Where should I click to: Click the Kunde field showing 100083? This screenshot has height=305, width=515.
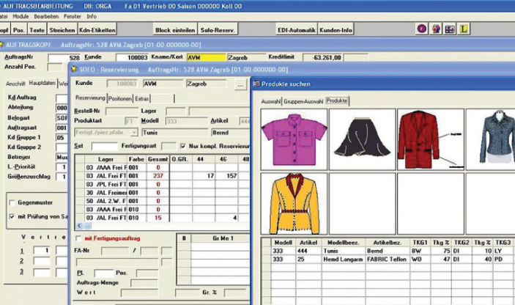[x=132, y=58]
